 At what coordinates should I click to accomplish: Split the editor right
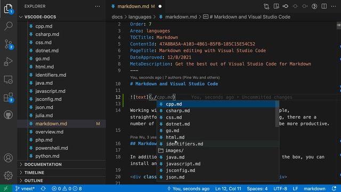324,6
